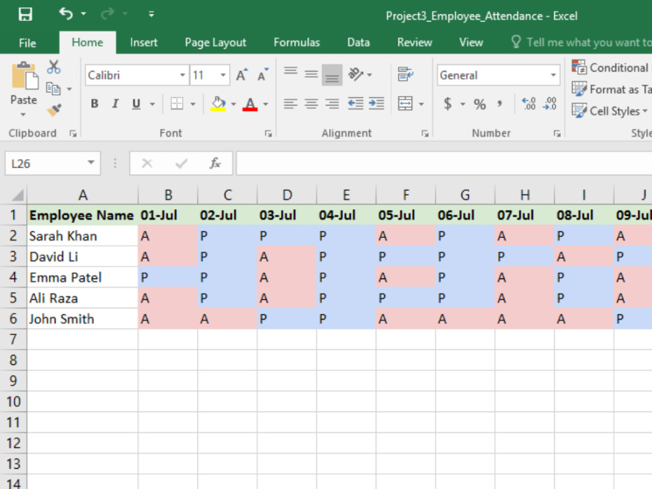652x489 pixels.
Task: Click the Wrap Text icon
Action: click(x=405, y=75)
